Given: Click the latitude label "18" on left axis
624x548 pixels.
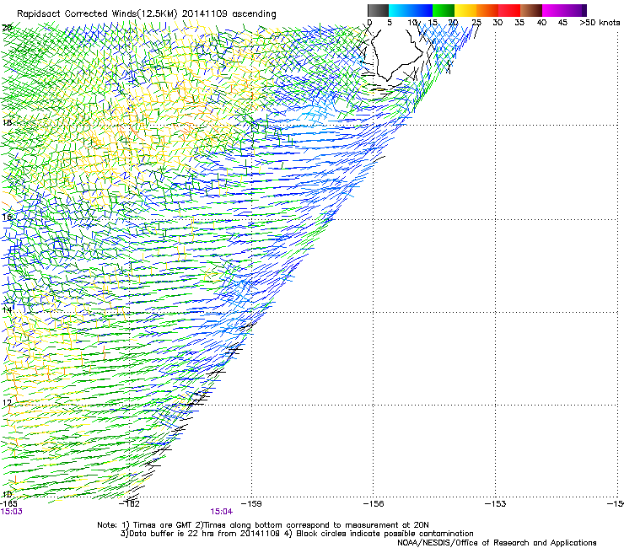Looking at the screenshot, I should [x=7, y=122].
